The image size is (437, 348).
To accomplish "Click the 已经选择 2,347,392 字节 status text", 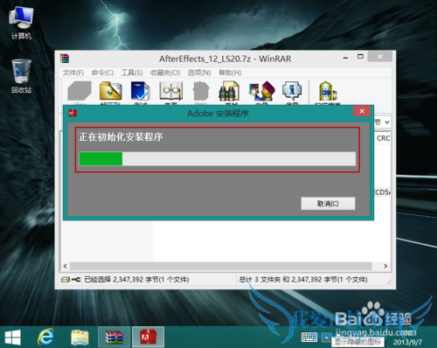I will [136, 280].
